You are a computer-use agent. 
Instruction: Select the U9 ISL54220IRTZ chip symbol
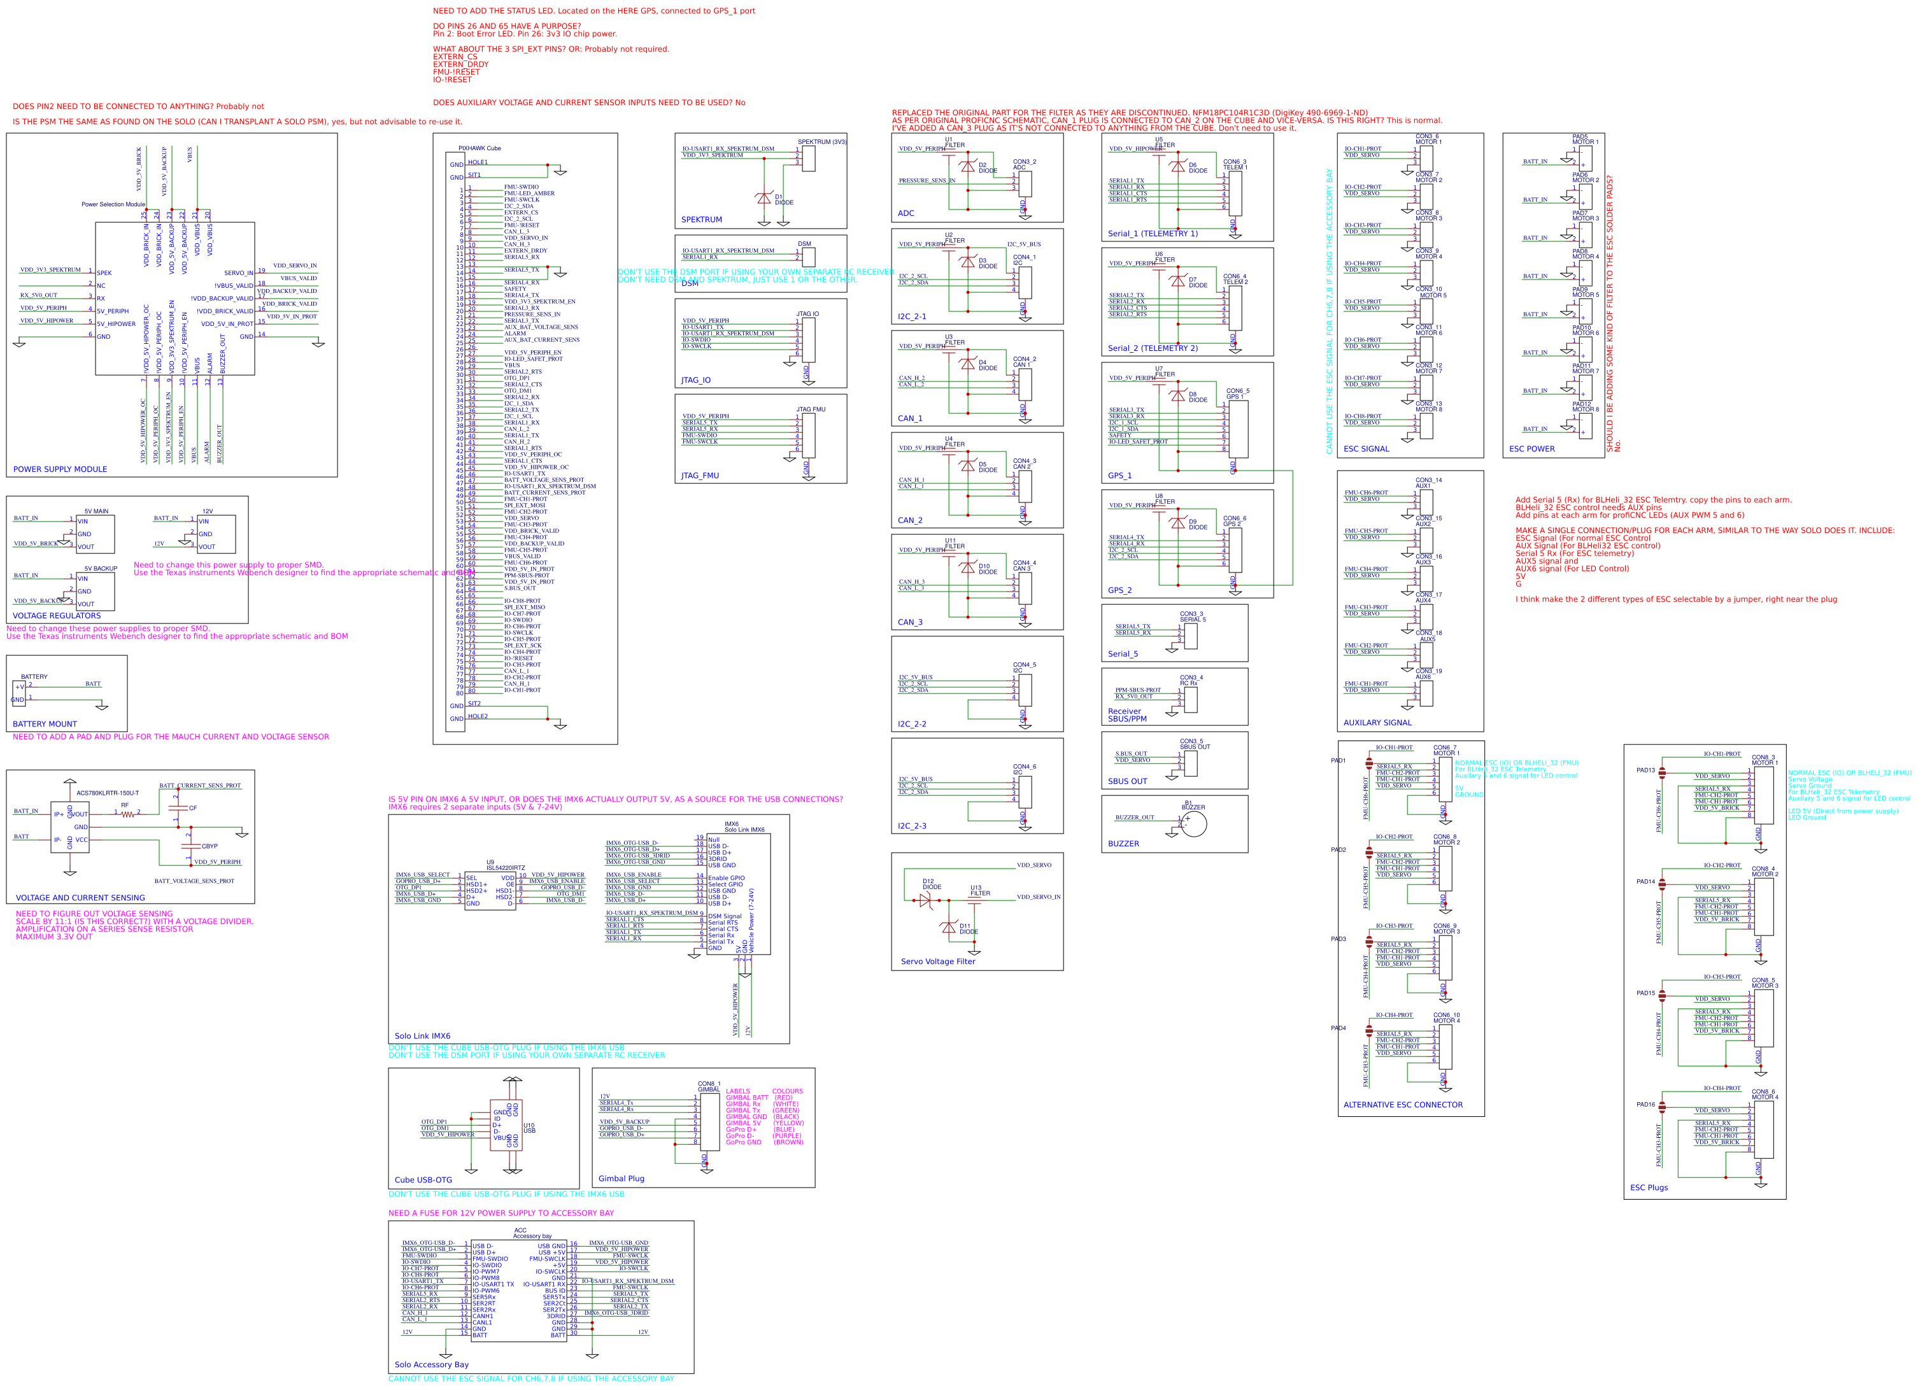click(x=490, y=891)
